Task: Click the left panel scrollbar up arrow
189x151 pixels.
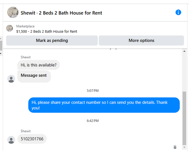Action: [x=1, y=38]
